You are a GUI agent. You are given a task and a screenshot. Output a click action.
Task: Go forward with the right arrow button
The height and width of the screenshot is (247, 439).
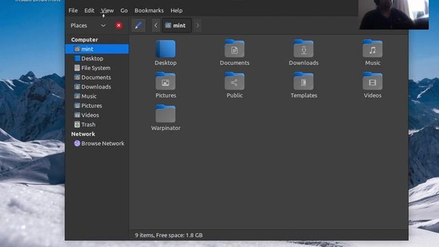tap(198, 25)
